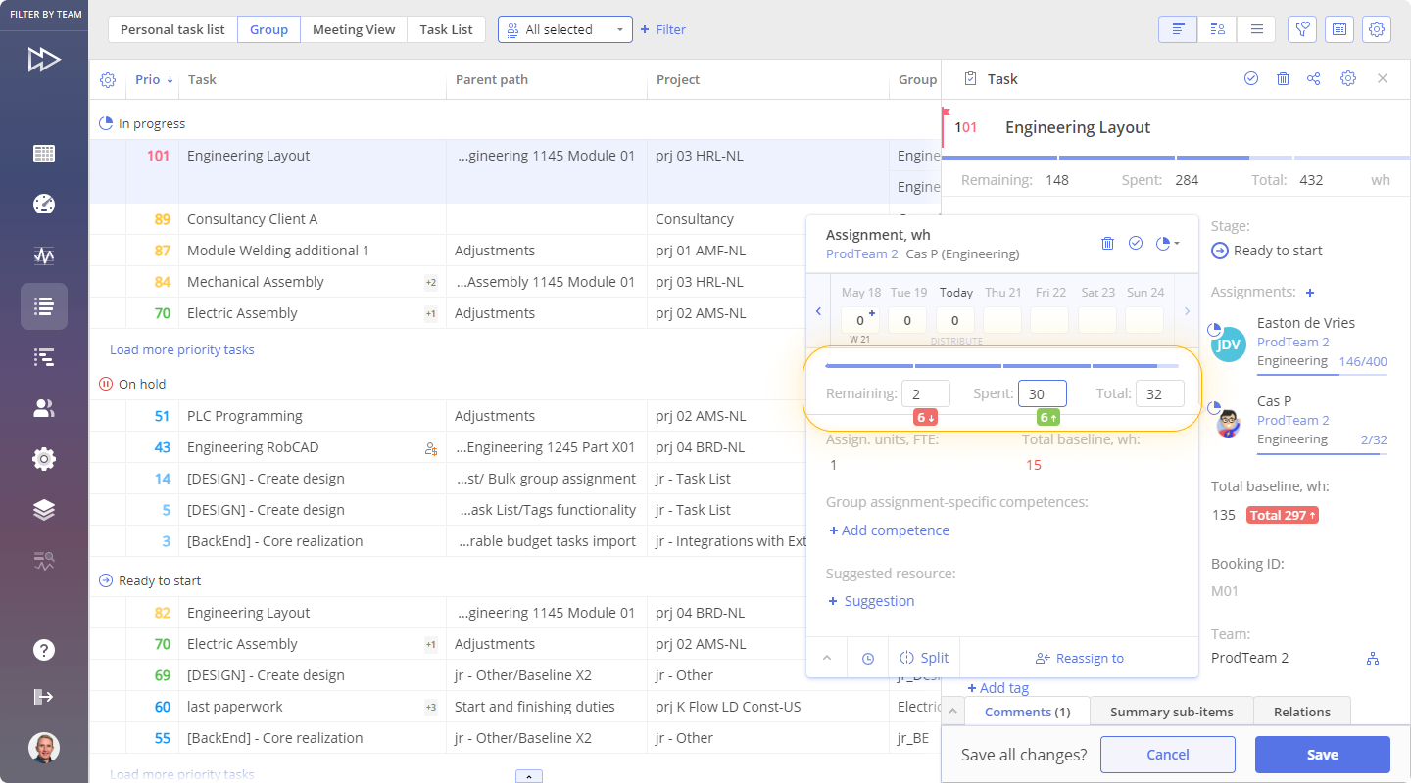1411x783 pixels.
Task: Click the Split button
Action: 924,659
